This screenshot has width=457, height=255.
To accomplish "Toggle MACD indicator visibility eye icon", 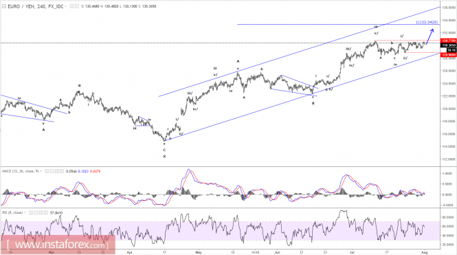I will point(47,171).
